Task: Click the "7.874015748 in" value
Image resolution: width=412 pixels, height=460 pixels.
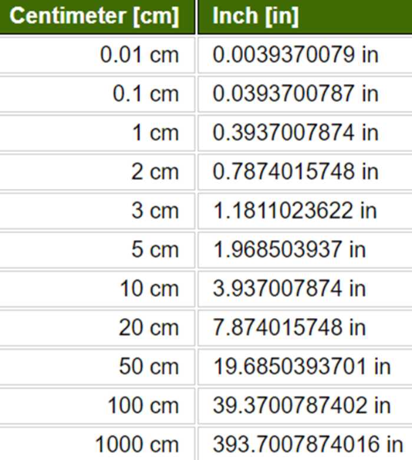Action: click(289, 327)
